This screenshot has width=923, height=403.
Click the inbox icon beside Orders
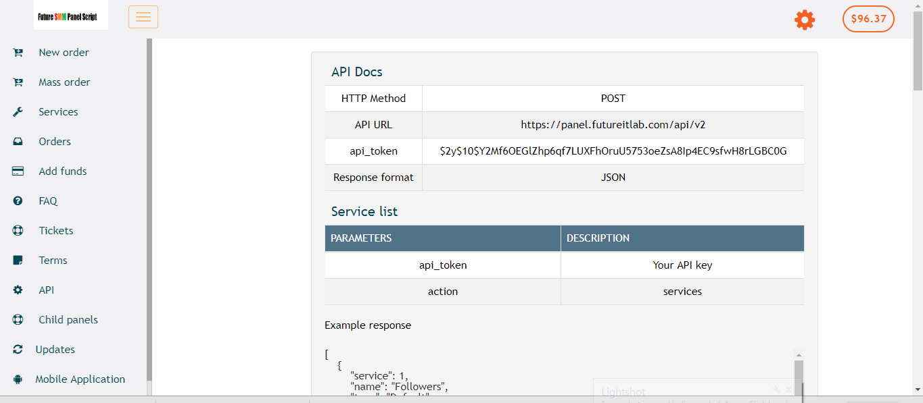tap(18, 142)
